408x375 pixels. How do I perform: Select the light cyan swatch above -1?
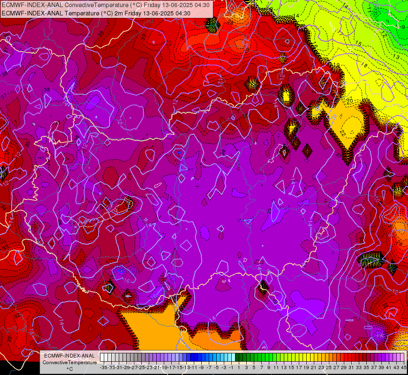[233, 357]
